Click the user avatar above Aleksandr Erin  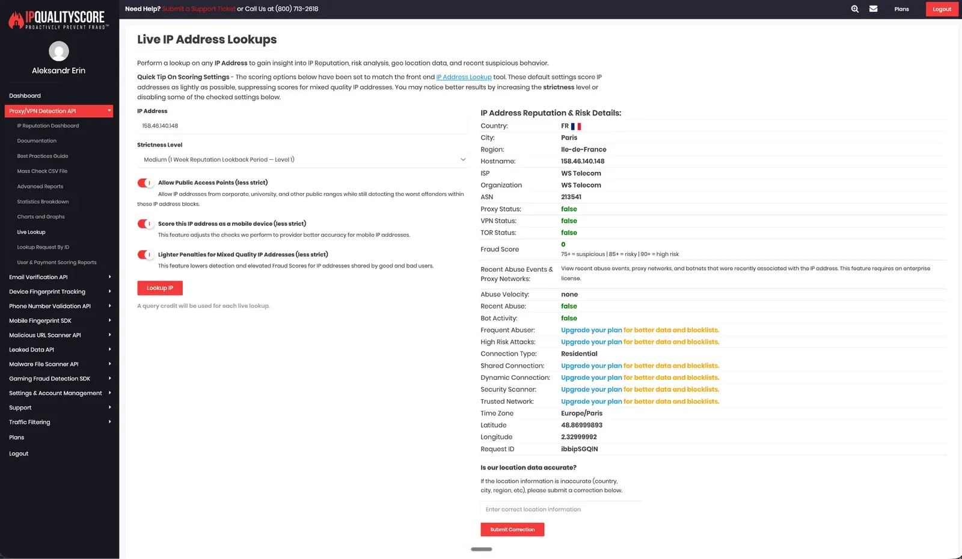(x=58, y=51)
